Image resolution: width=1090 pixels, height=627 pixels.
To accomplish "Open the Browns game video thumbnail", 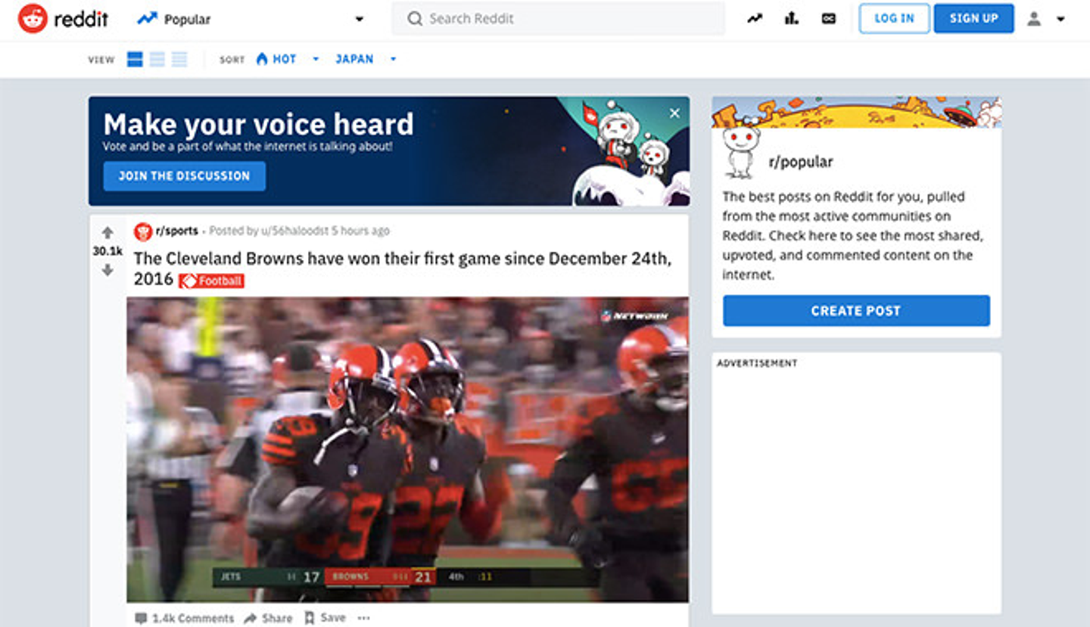I will coord(408,449).
